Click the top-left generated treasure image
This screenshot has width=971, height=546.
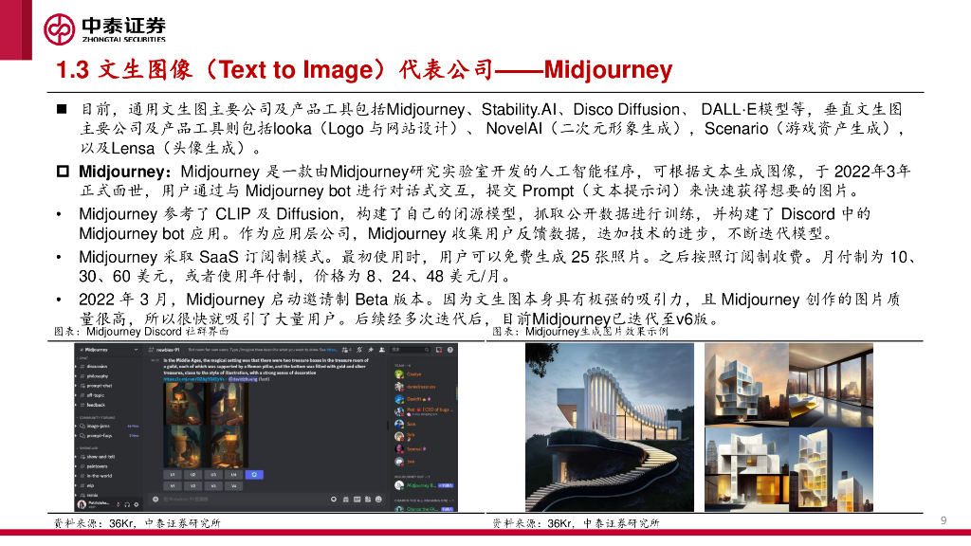coord(185,404)
